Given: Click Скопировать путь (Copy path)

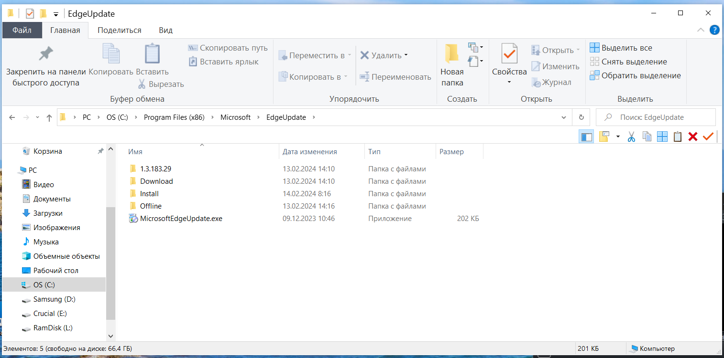Looking at the screenshot, I should pyautogui.click(x=228, y=48).
